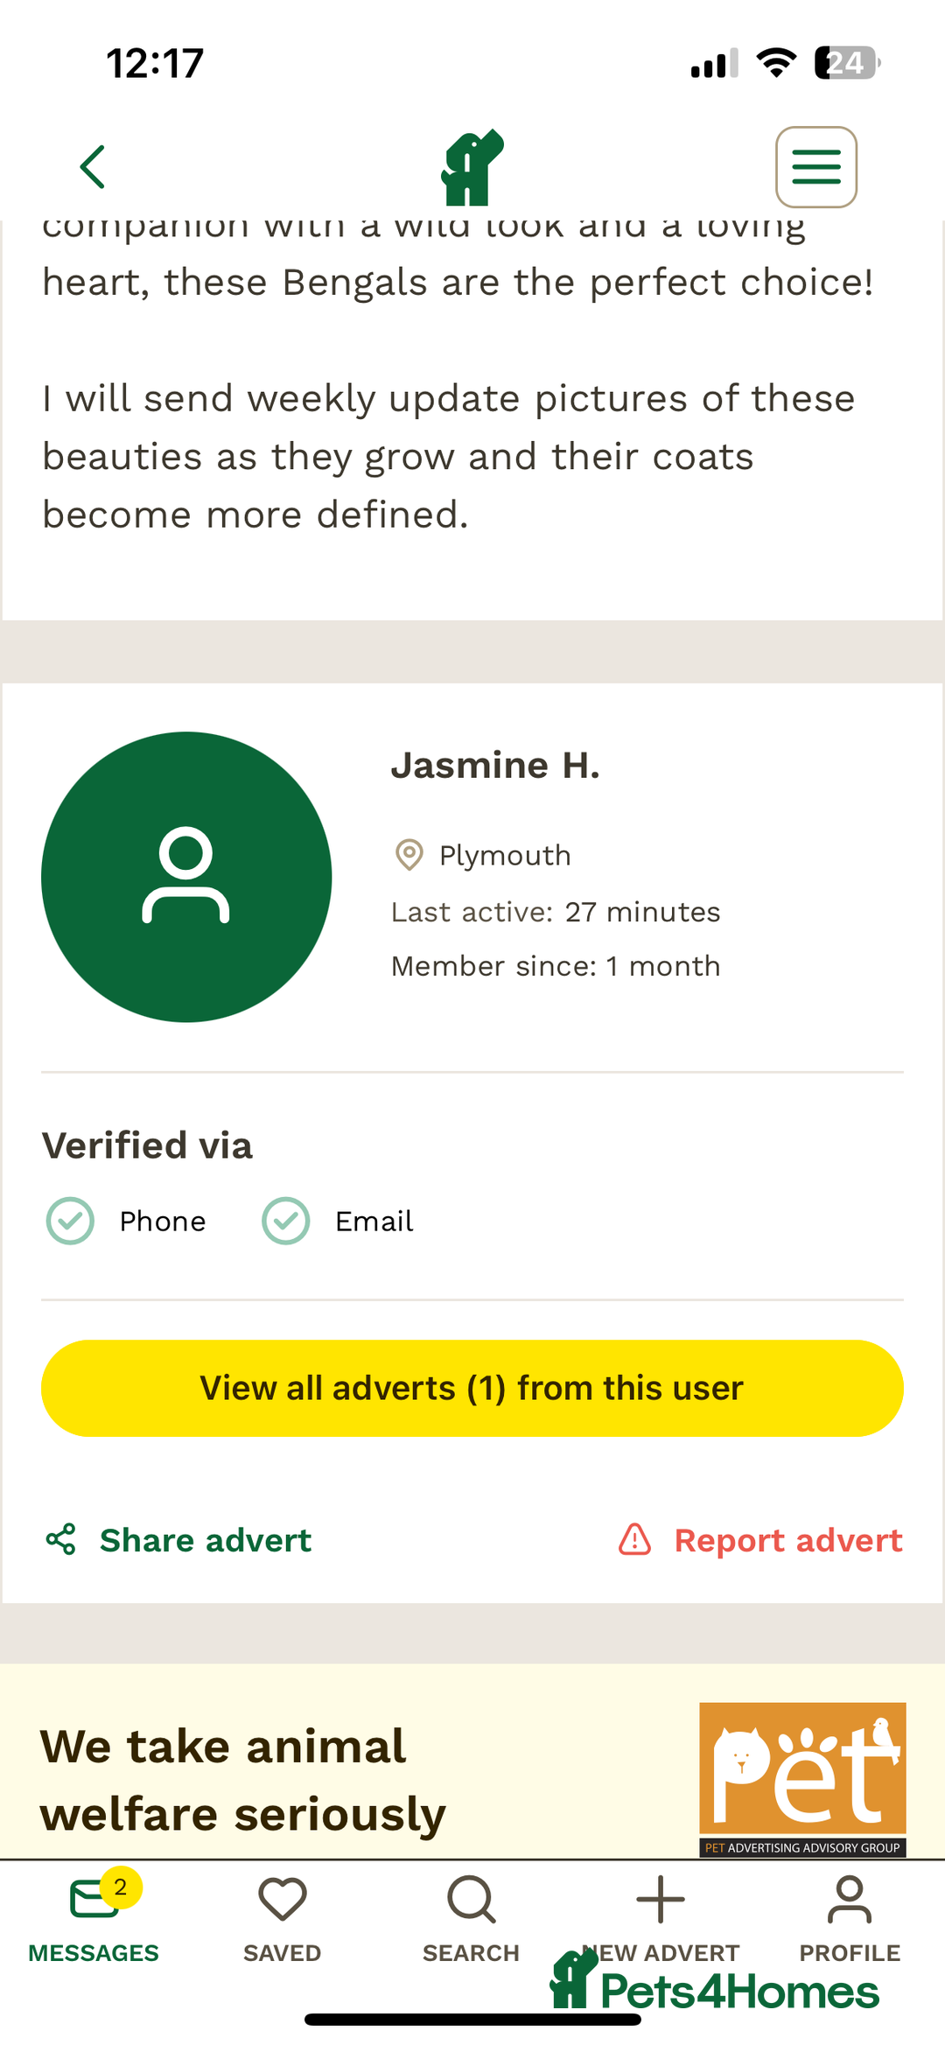The width and height of the screenshot is (945, 2045).
Task: Tap the Jasmine H. seller name
Action: tap(495, 765)
